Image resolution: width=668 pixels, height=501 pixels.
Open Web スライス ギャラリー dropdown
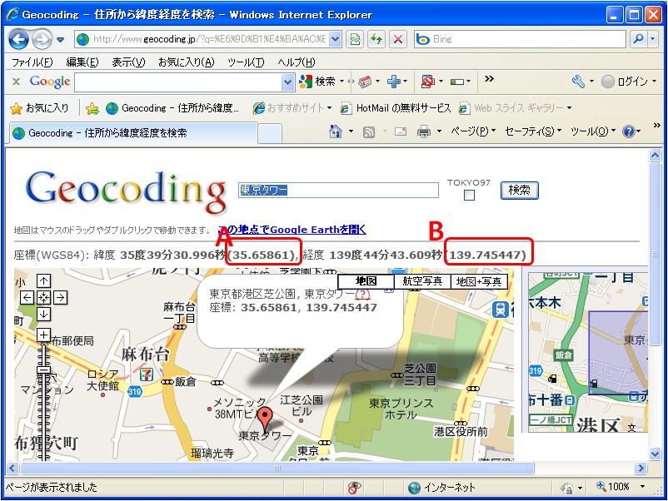[515, 108]
